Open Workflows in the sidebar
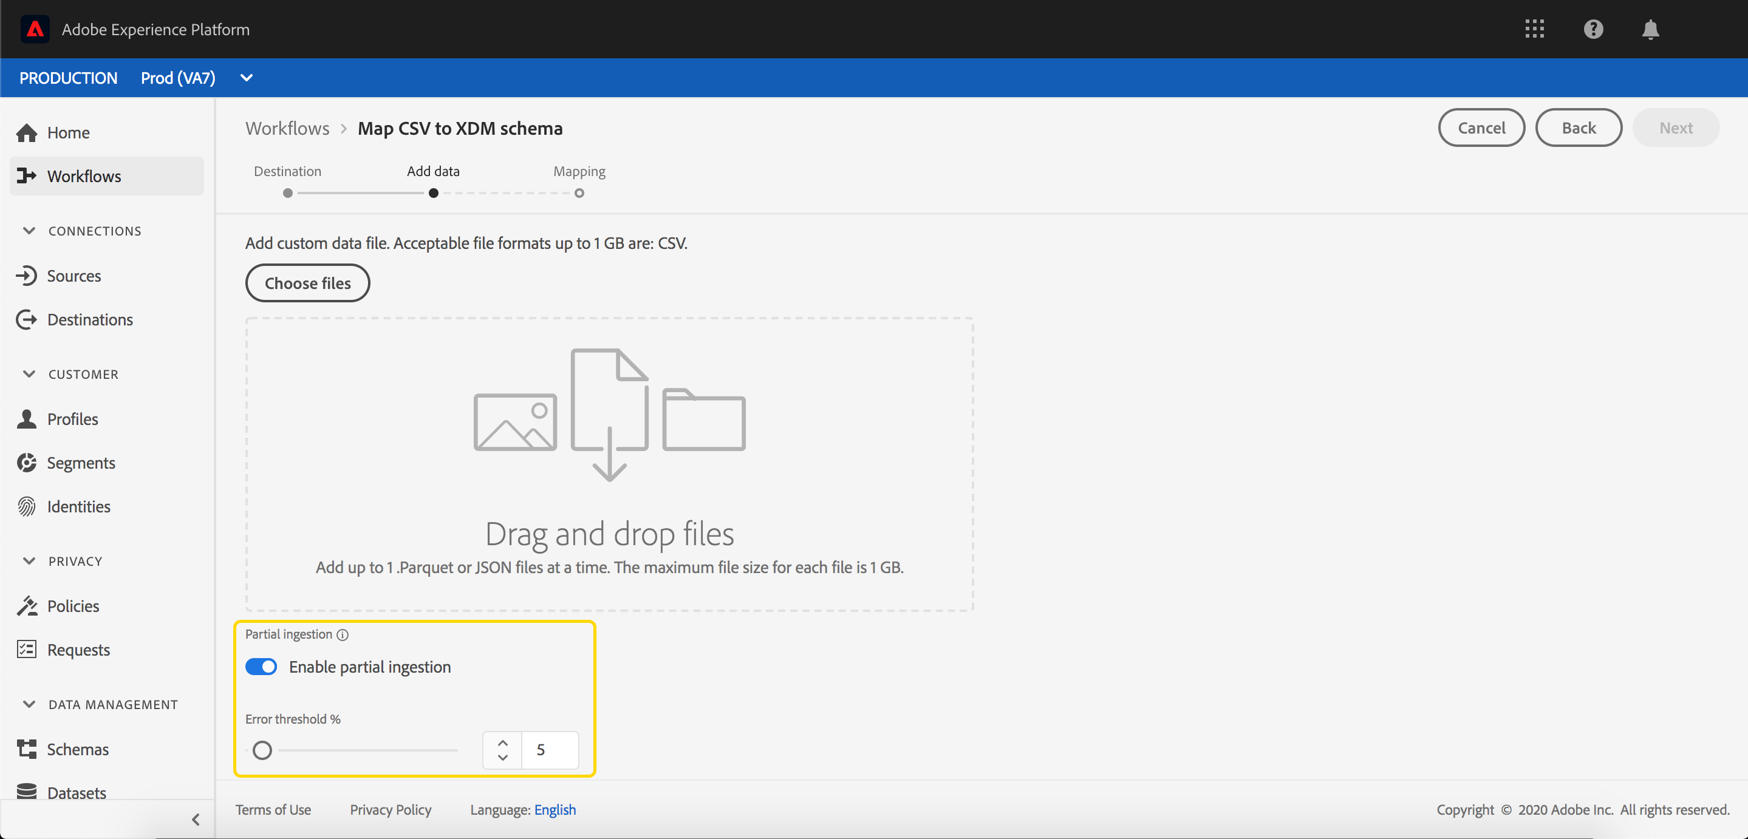 (x=84, y=176)
